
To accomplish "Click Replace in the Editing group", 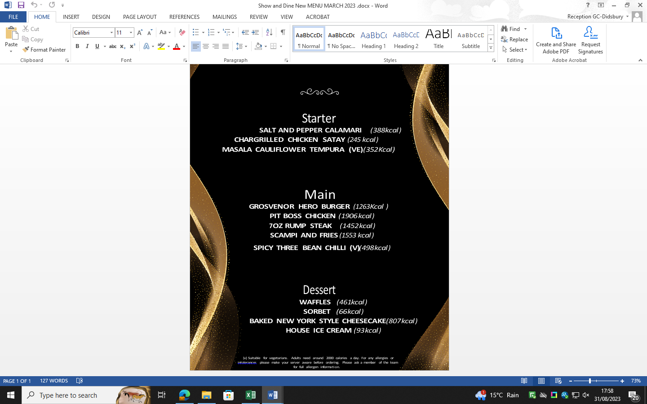I will tap(514, 39).
